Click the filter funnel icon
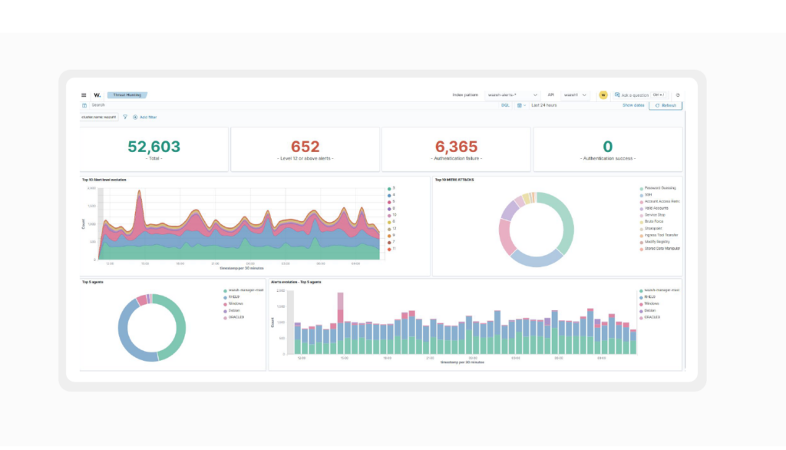786x450 pixels. click(125, 117)
